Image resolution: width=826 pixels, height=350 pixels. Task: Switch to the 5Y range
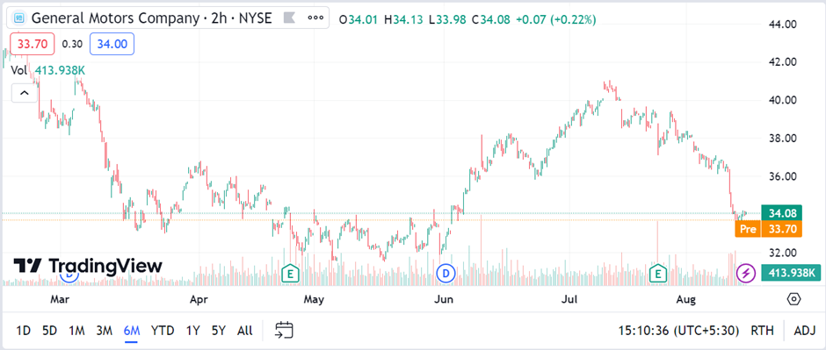(218, 331)
